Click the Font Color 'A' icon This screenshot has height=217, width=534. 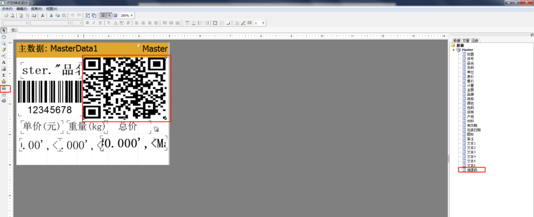point(115,23)
